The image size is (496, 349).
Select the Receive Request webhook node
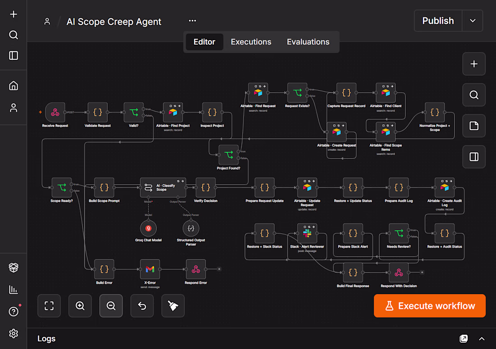[55, 112]
